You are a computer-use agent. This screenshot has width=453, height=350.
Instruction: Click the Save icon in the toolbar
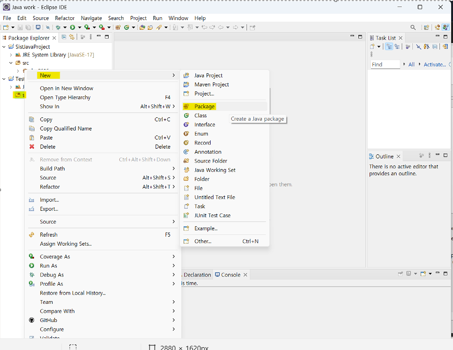pyautogui.click(x=20, y=27)
